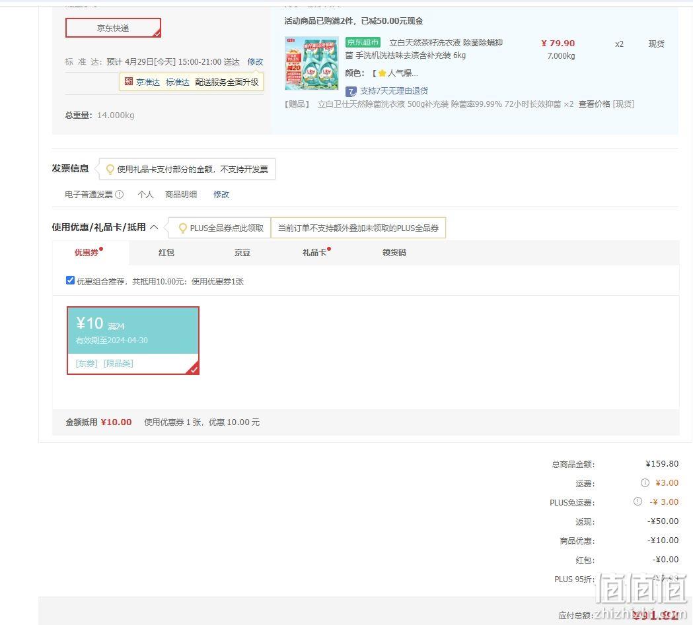Click 修改 to edit invoice information
The height and width of the screenshot is (625, 693).
(221, 194)
